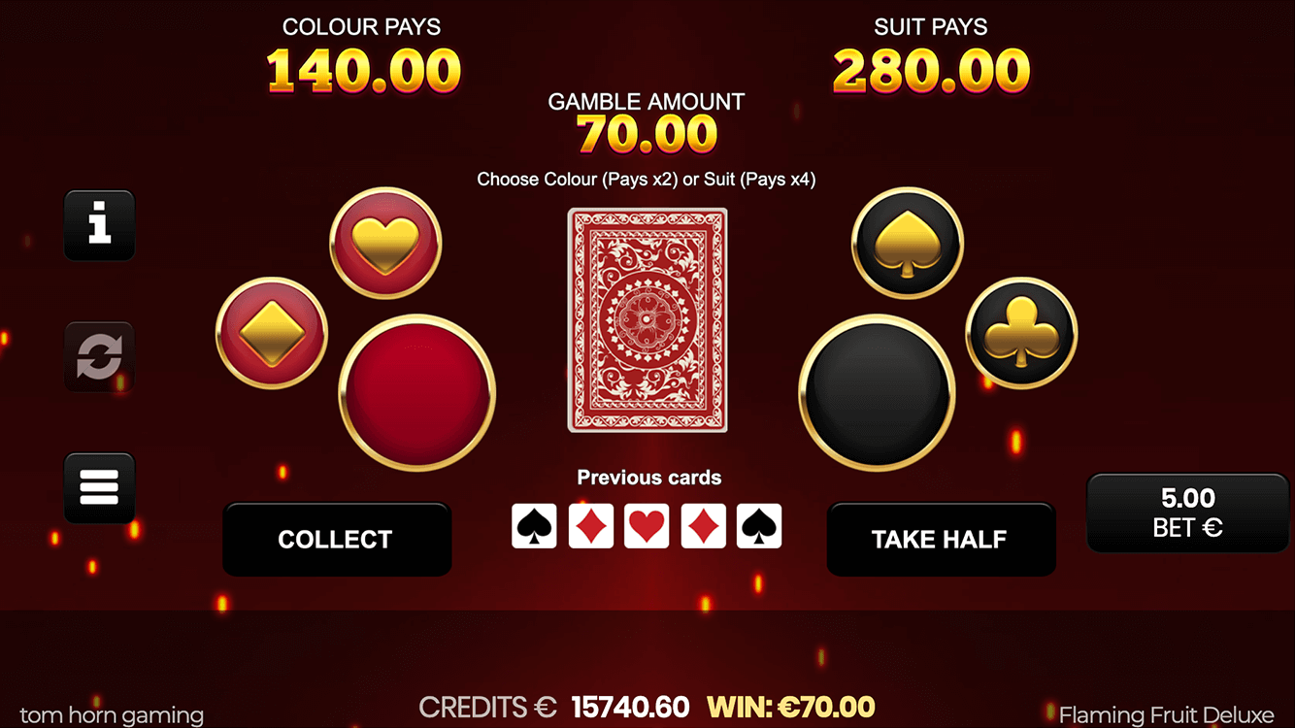Click the autoplay refresh arrows icon
The width and height of the screenshot is (1295, 728).
pos(99,357)
